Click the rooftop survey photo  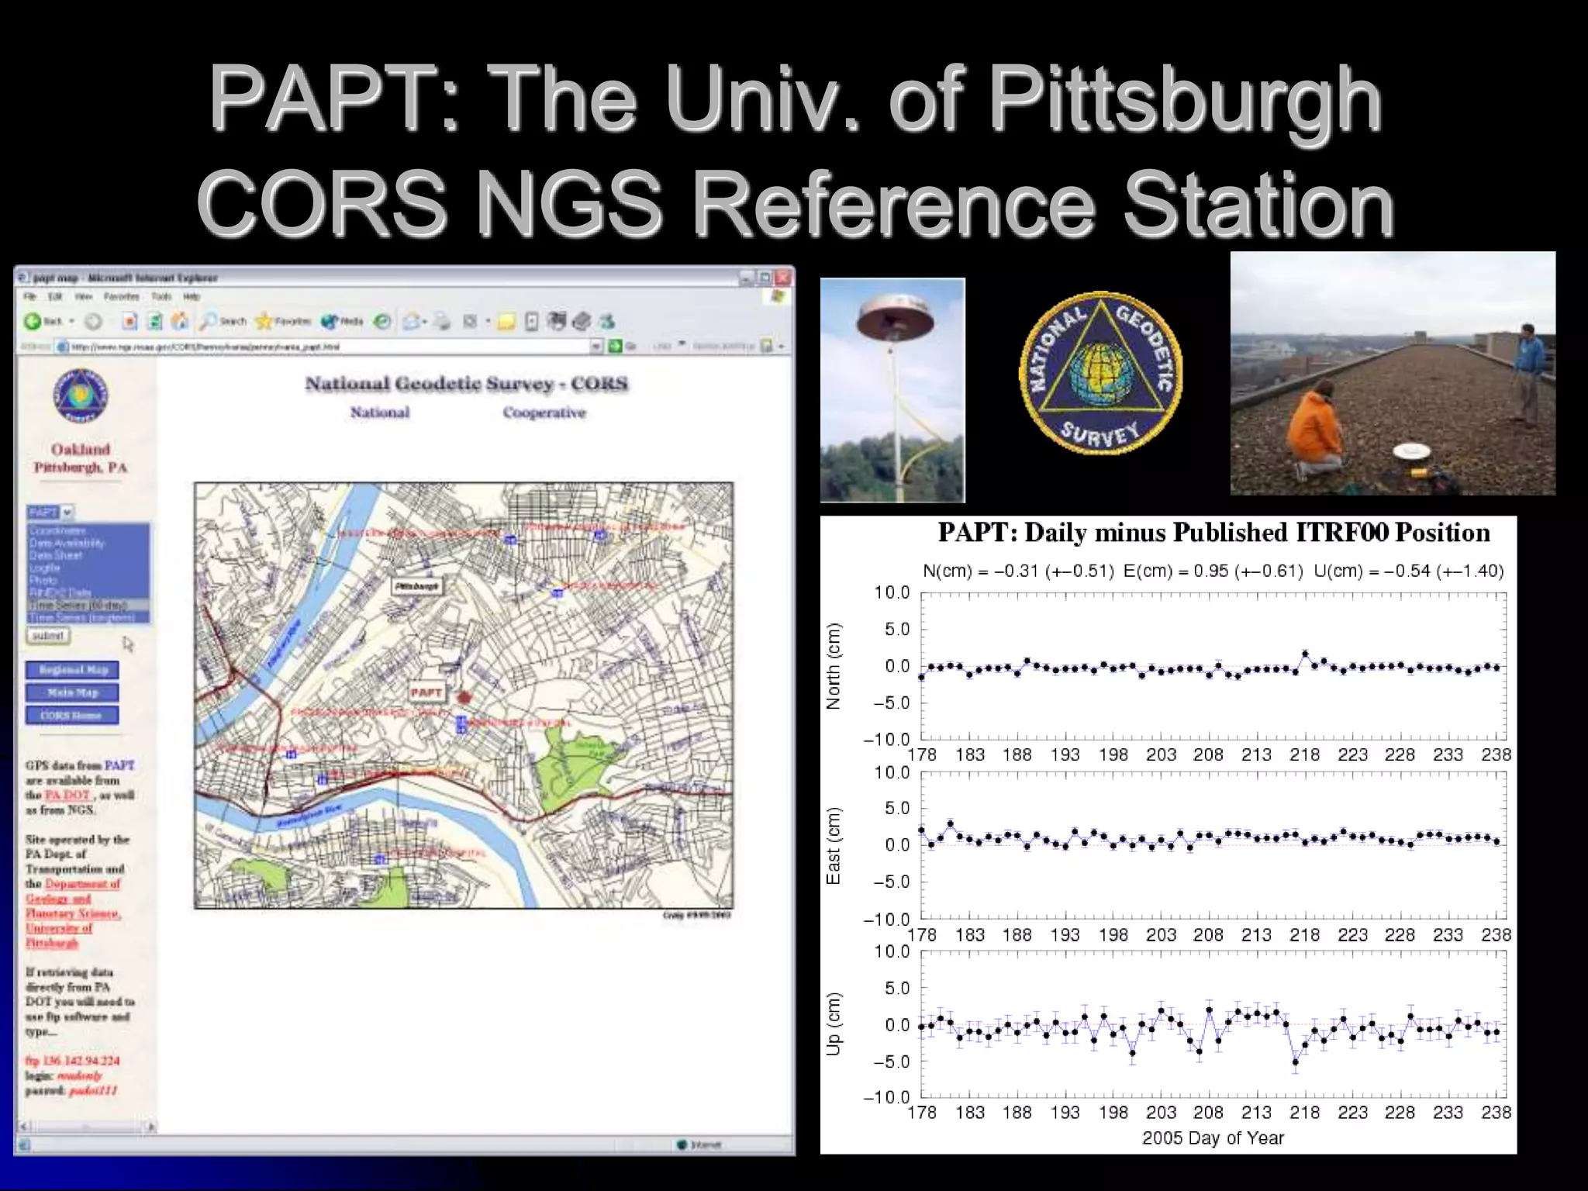1393,373
